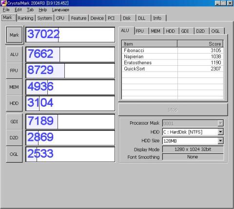Click the D2D score 2869
The width and height of the screenshot is (234, 209).
pos(40,137)
